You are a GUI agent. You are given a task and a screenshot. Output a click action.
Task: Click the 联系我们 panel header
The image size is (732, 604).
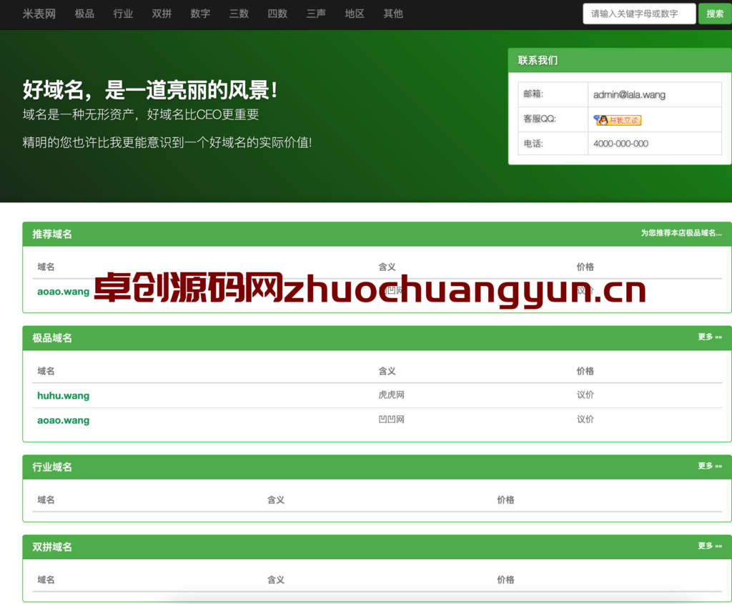click(x=620, y=60)
